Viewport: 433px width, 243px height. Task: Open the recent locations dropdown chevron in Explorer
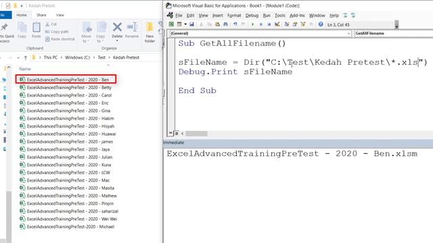(x=18, y=57)
